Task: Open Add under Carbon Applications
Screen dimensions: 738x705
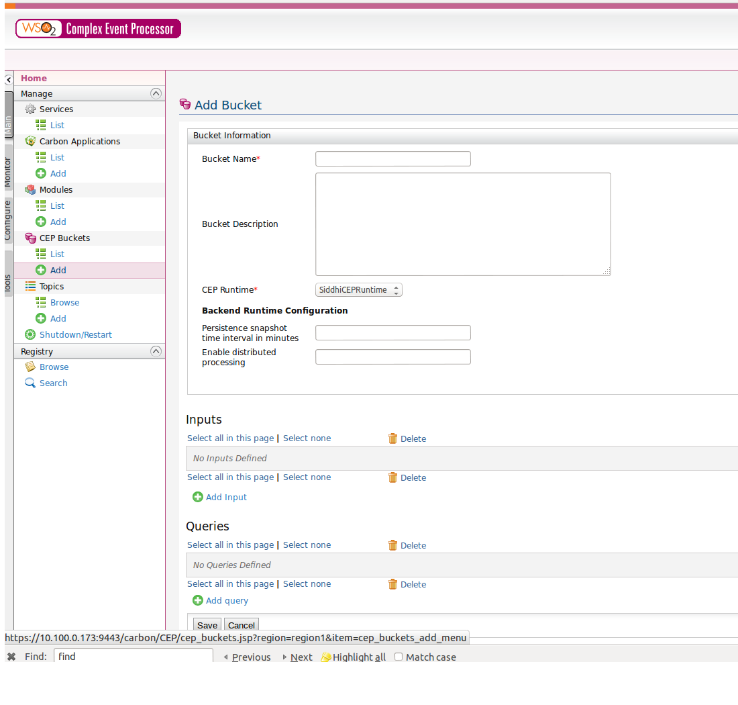Action: click(x=58, y=173)
